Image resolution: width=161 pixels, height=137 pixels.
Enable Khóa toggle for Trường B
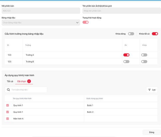144,62
